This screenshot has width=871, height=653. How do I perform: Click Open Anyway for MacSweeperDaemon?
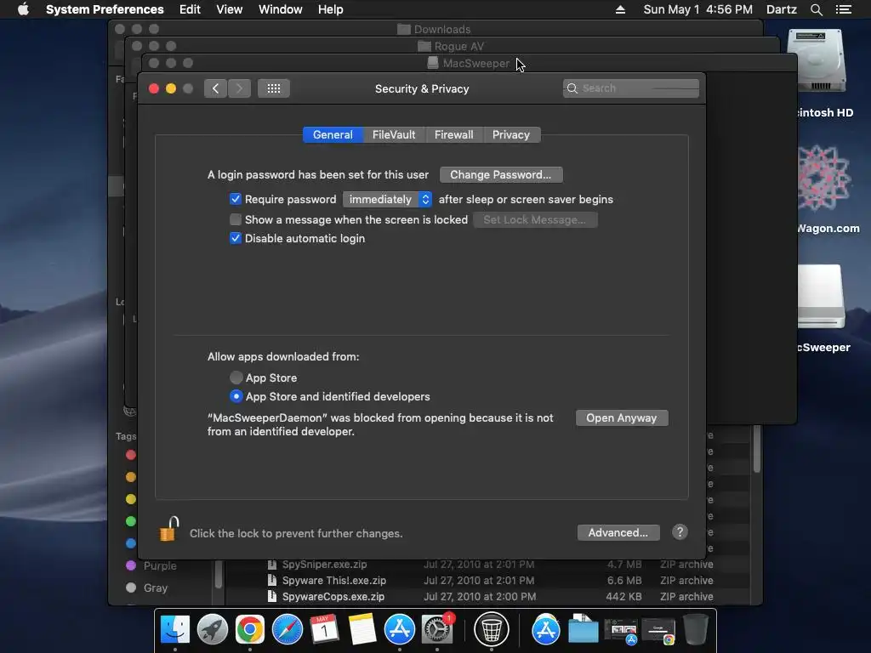pos(622,417)
